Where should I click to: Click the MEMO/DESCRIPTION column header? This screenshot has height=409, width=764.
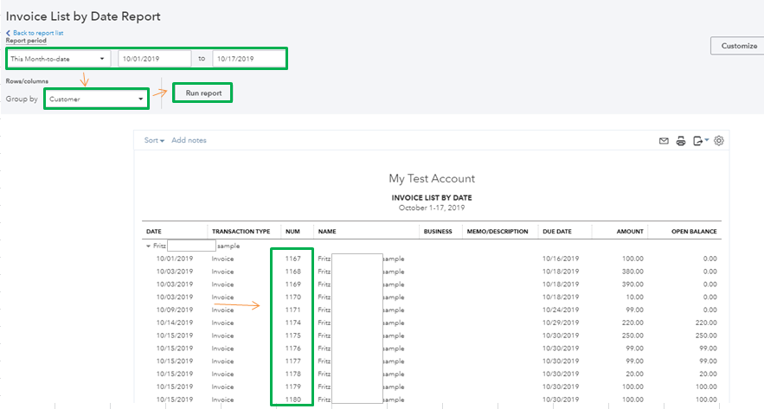(498, 232)
